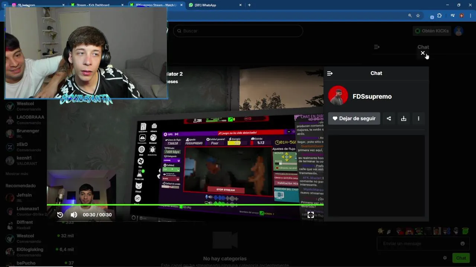
Task: Open the user profile avatar on Kick
Action: coord(459,31)
